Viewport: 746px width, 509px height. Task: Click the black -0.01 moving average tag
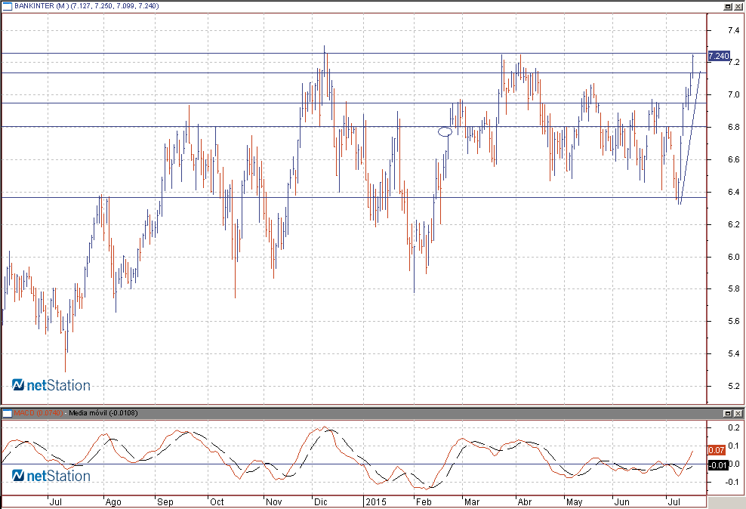point(717,464)
